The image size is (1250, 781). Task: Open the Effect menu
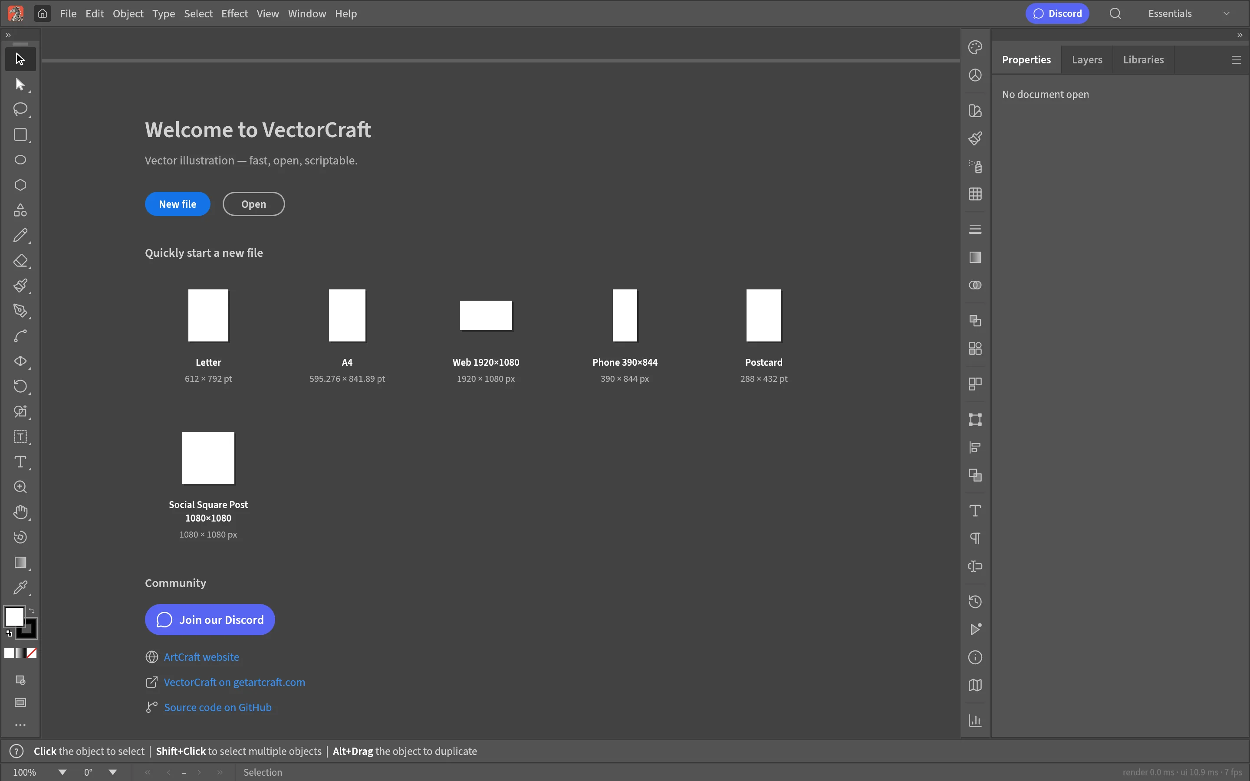(x=234, y=14)
